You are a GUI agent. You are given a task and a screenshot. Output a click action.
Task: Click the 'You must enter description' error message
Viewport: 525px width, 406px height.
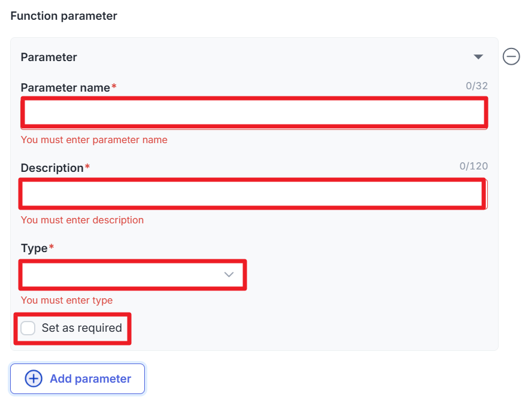point(82,220)
